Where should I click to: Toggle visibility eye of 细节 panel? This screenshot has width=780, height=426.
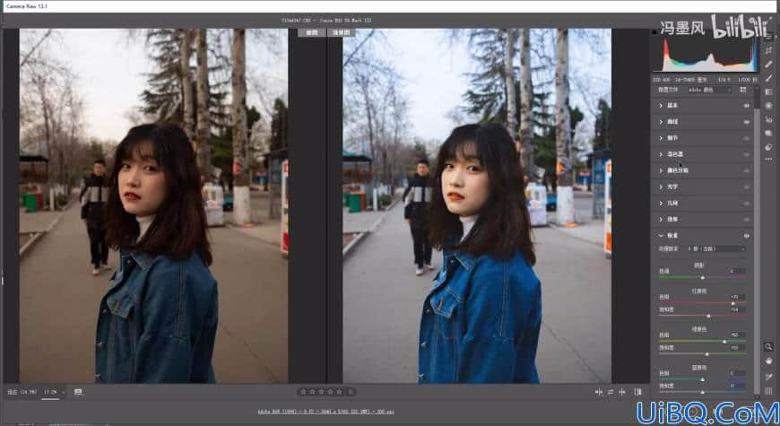coord(746,138)
